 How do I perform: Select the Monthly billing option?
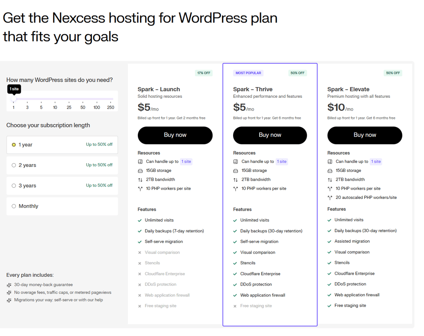coord(62,206)
